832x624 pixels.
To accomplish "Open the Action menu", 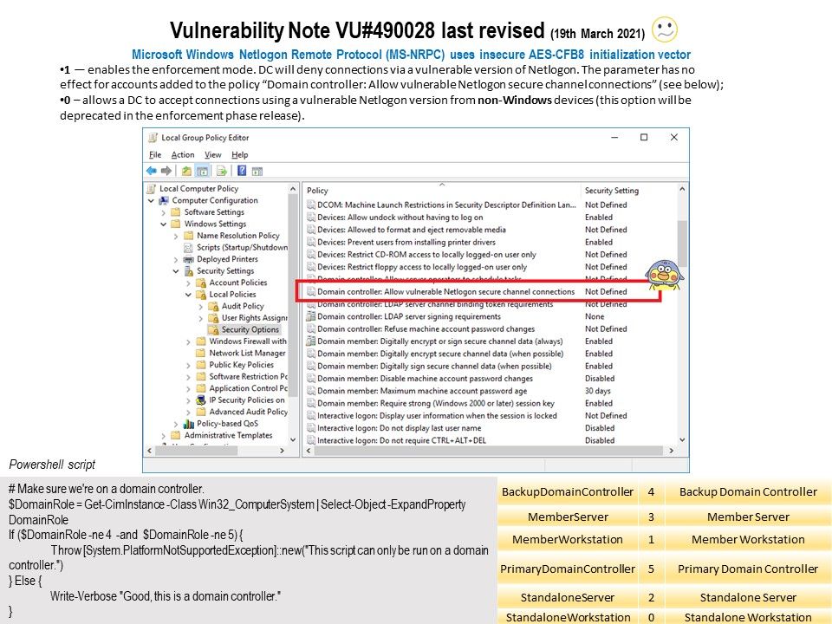I will click(182, 154).
